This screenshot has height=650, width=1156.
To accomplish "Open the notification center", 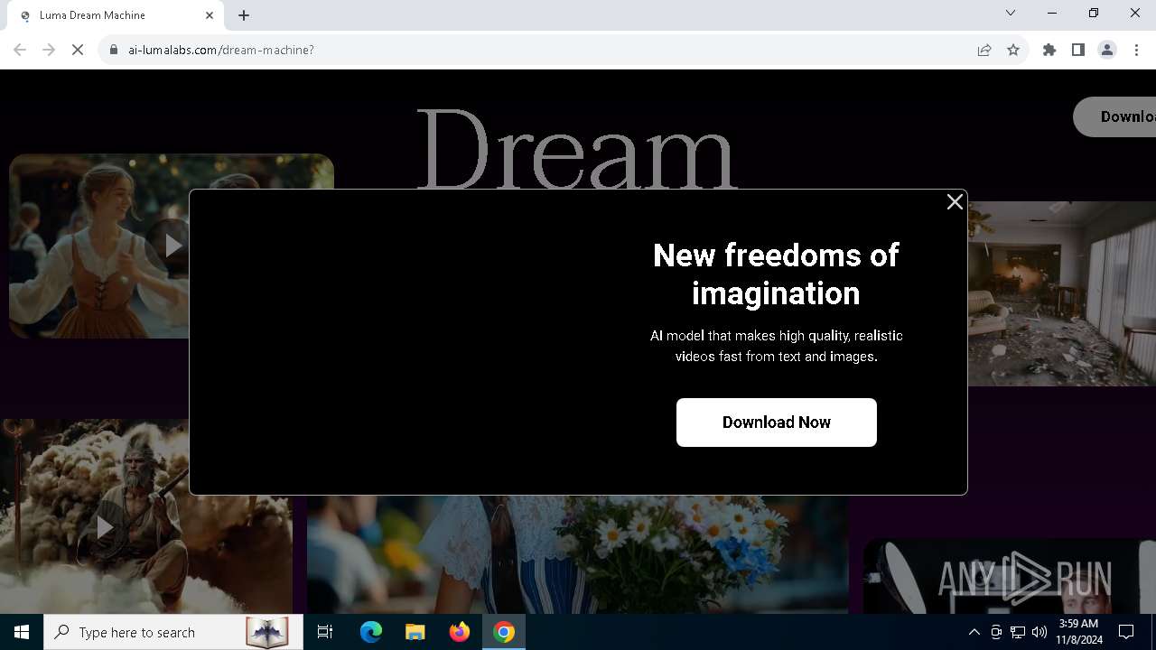I will 1126,632.
